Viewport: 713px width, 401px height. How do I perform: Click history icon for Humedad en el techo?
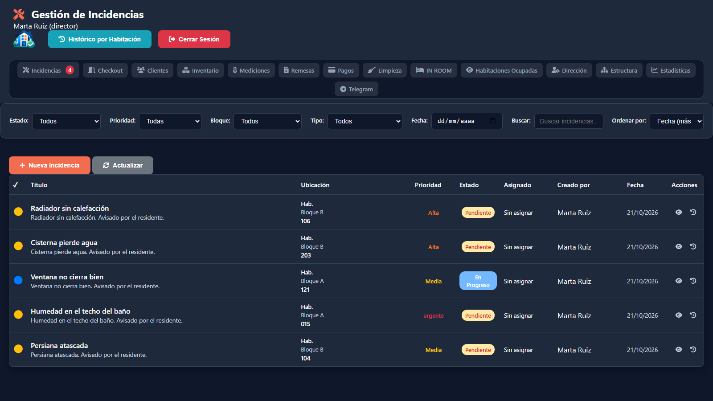[693, 315]
